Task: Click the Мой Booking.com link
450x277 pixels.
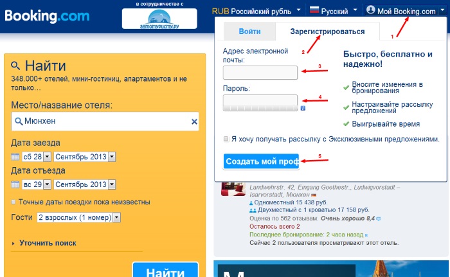Action: (x=406, y=11)
